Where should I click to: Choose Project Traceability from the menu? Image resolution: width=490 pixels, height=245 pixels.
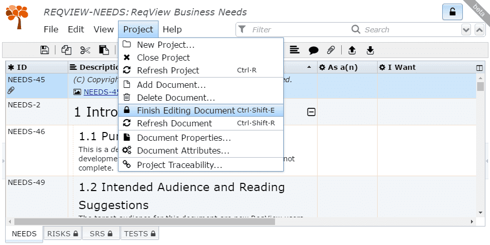click(179, 165)
